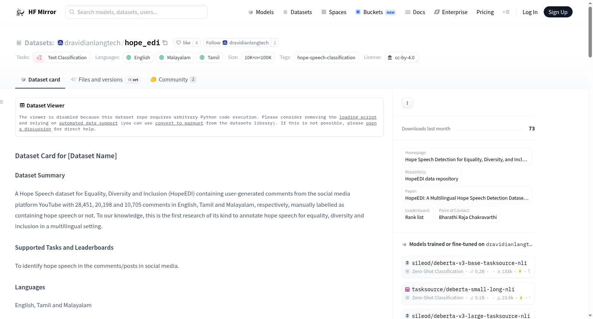This screenshot has height=319, width=593.
Task: Click the hope_edi dataset name
Action: [142, 43]
